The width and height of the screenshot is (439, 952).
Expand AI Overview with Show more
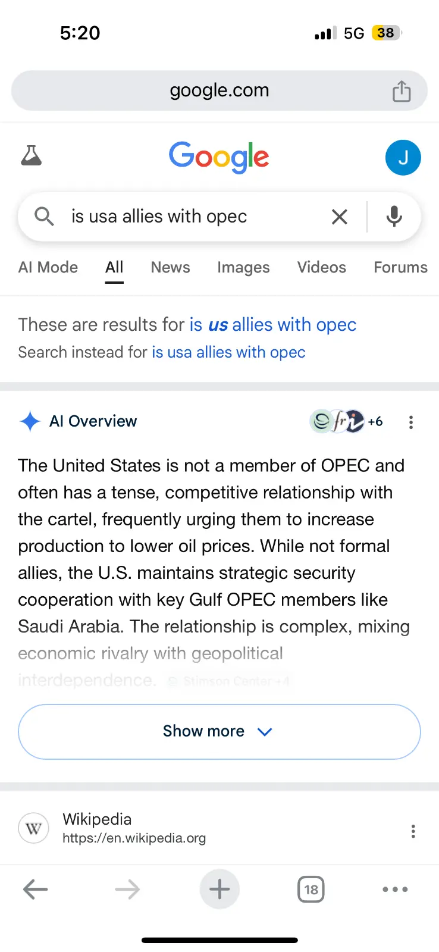tap(219, 731)
